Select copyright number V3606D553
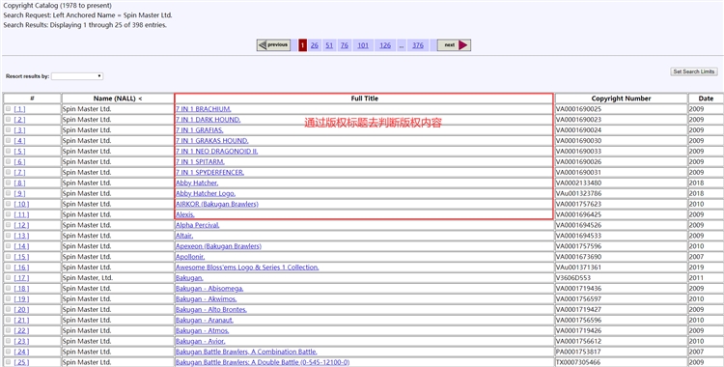 pyautogui.click(x=573, y=278)
